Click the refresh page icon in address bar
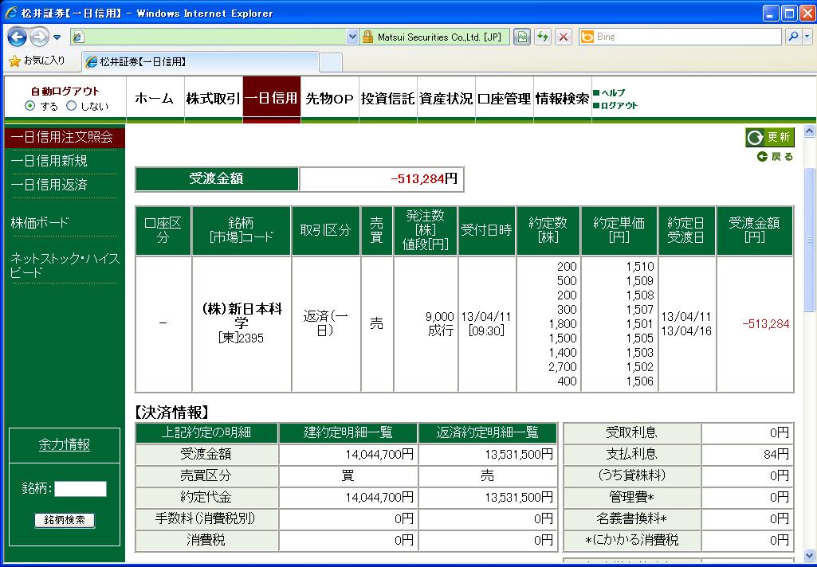The image size is (817, 567). 543,37
